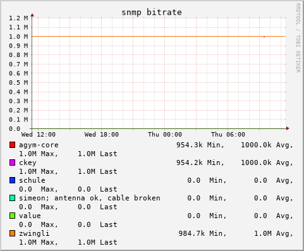Click the agym-core legend label
Image resolution: width=304 pixels, height=251 pixels.
click(39, 145)
